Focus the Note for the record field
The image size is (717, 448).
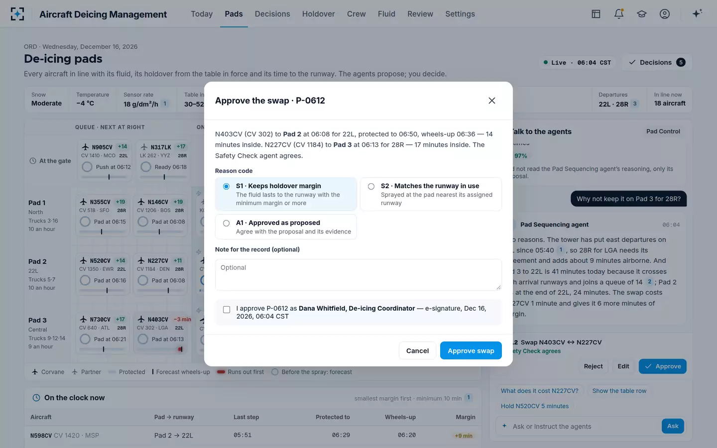coord(358,275)
